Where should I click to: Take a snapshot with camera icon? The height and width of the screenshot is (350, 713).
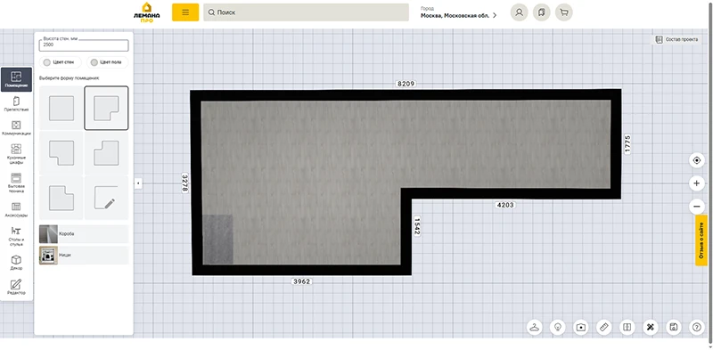click(x=581, y=327)
